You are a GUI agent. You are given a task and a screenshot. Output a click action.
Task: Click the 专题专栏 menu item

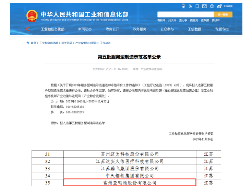click(222, 29)
